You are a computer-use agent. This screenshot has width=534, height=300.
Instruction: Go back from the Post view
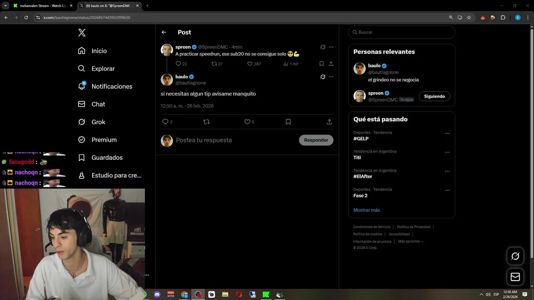(x=164, y=32)
